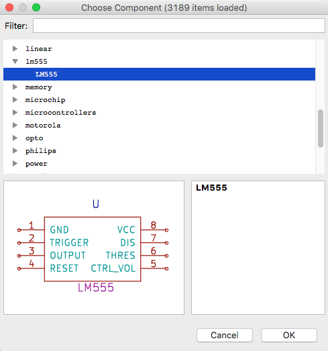The height and width of the screenshot is (351, 328).
Task: Select the opto library name
Action: point(34,138)
